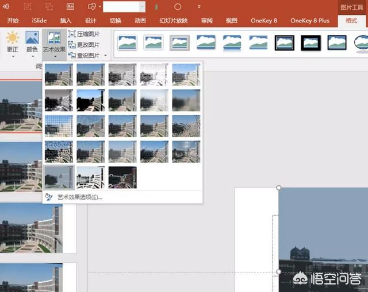The height and width of the screenshot is (292, 368).
Task: Select thin black frame picture style
Action: (337, 42)
